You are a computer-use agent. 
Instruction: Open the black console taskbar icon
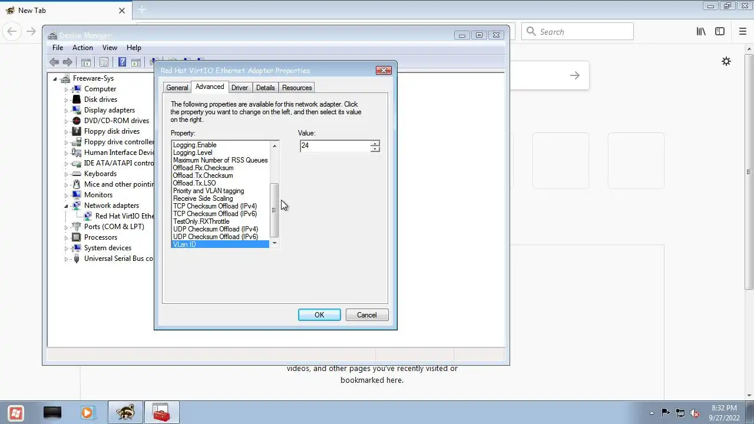[x=52, y=413]
